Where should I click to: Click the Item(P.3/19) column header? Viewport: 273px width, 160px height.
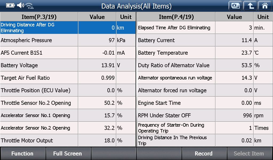[x=39, y=17]
